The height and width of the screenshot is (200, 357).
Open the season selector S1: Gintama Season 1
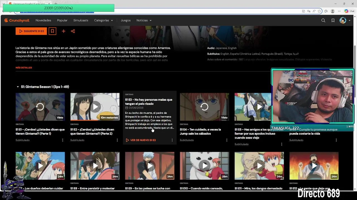[x=43, y=87]
